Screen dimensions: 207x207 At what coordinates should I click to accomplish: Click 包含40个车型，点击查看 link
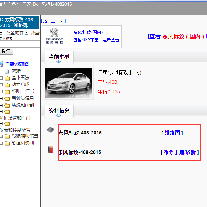(96, 40)
